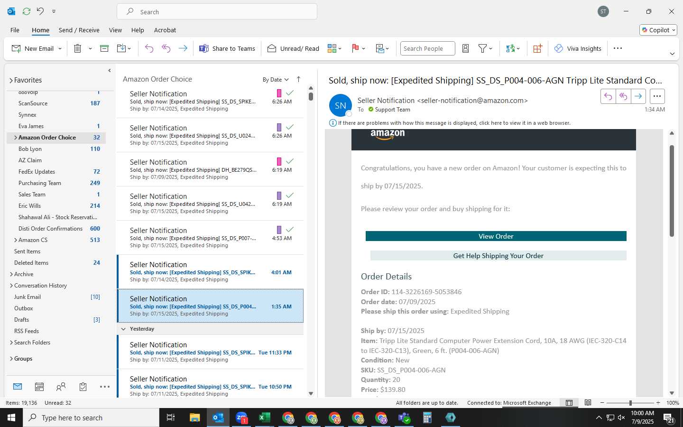Screen dimensions: 683x427
Task: Click Forward icon in reading pane
Action: click(638, 96)
